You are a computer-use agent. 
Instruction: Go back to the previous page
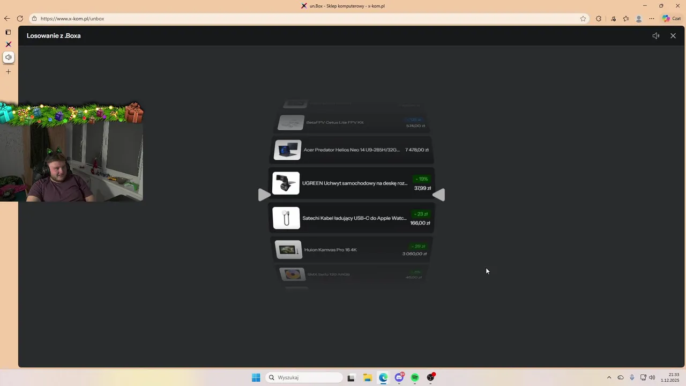pos(7,18)
